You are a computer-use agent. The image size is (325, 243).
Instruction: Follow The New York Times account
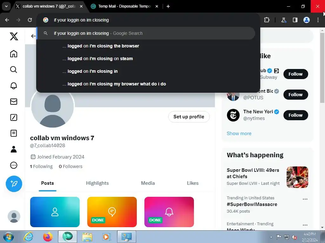(x=295, y=115)
